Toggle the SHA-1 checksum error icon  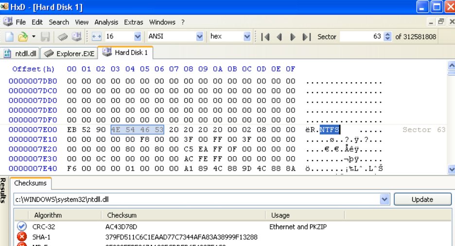tap(21, 237)
